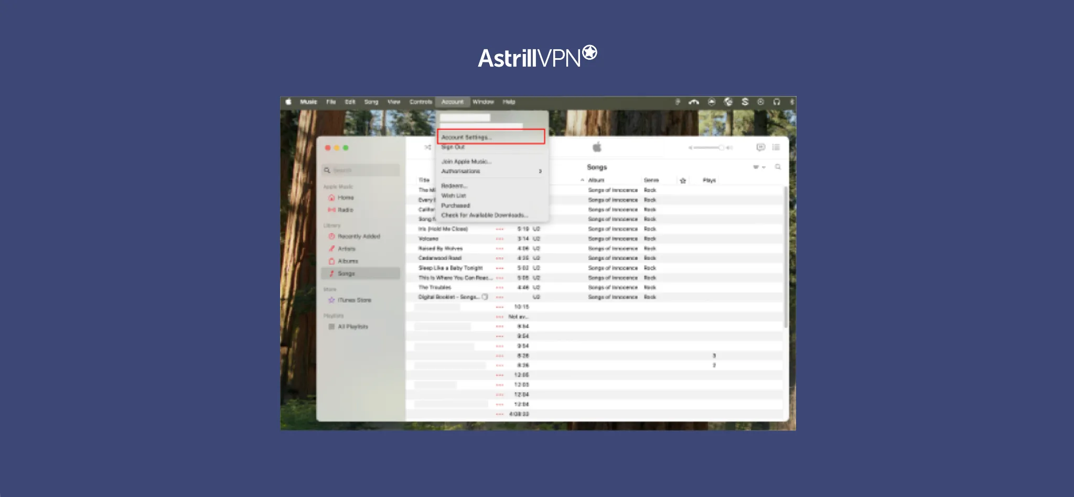The width and height of the screenshot is (1074, 497).
Task: Sort by the Album column header
Action: point(596,180)
